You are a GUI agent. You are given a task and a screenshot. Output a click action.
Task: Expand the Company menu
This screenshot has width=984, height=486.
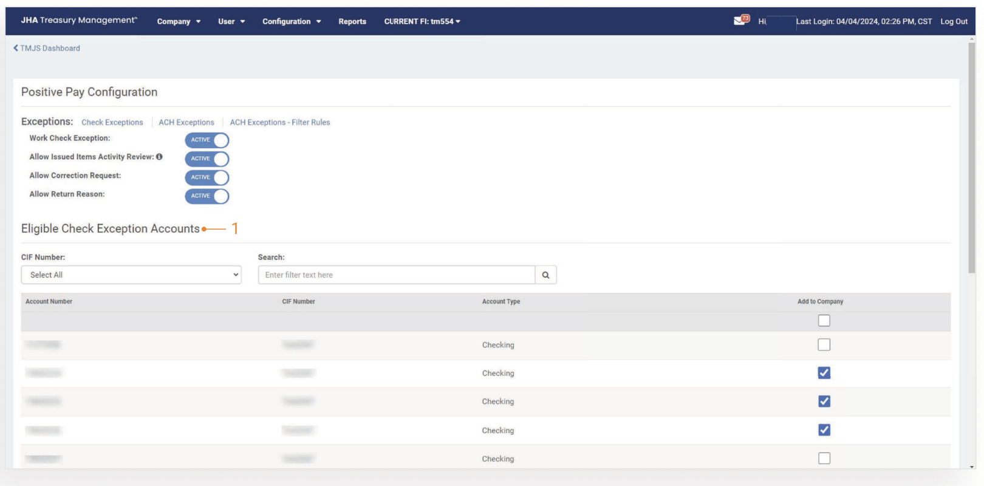pyautogui.click(x=179, y=21)
